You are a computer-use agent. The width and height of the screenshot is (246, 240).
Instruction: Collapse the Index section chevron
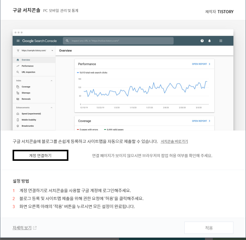pos(52,81)
